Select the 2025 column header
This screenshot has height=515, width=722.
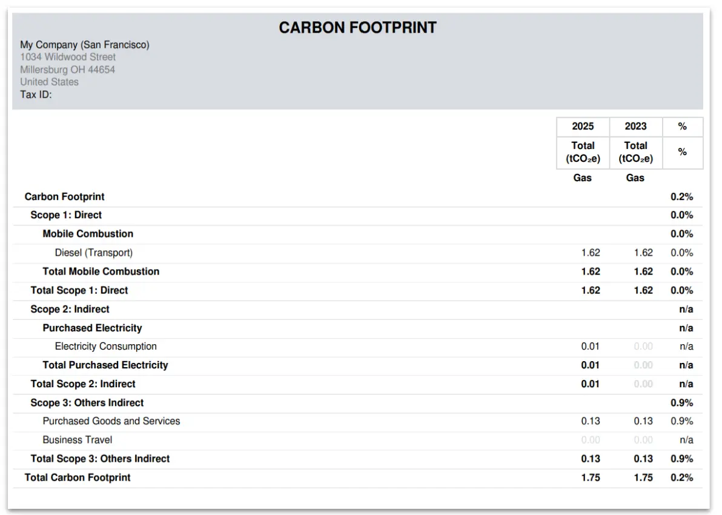tap(583, 126)
